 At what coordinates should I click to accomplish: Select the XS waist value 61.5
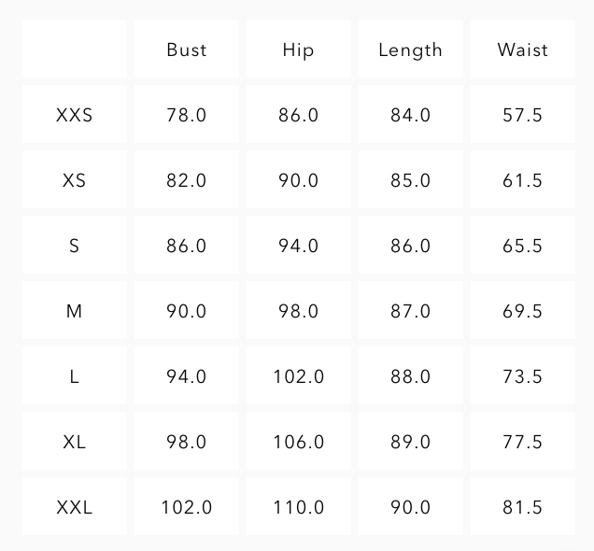pos(523,180)
